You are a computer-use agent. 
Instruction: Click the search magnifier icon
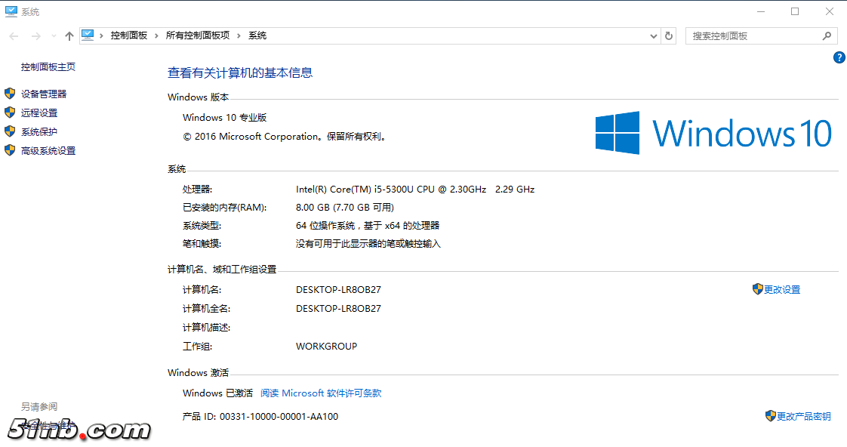(x=827, y=36)
